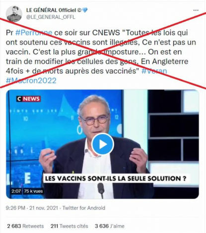Click the tweet body text

click(x=101, y=57)
